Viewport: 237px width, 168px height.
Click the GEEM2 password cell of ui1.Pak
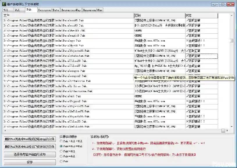pos(160,96)
